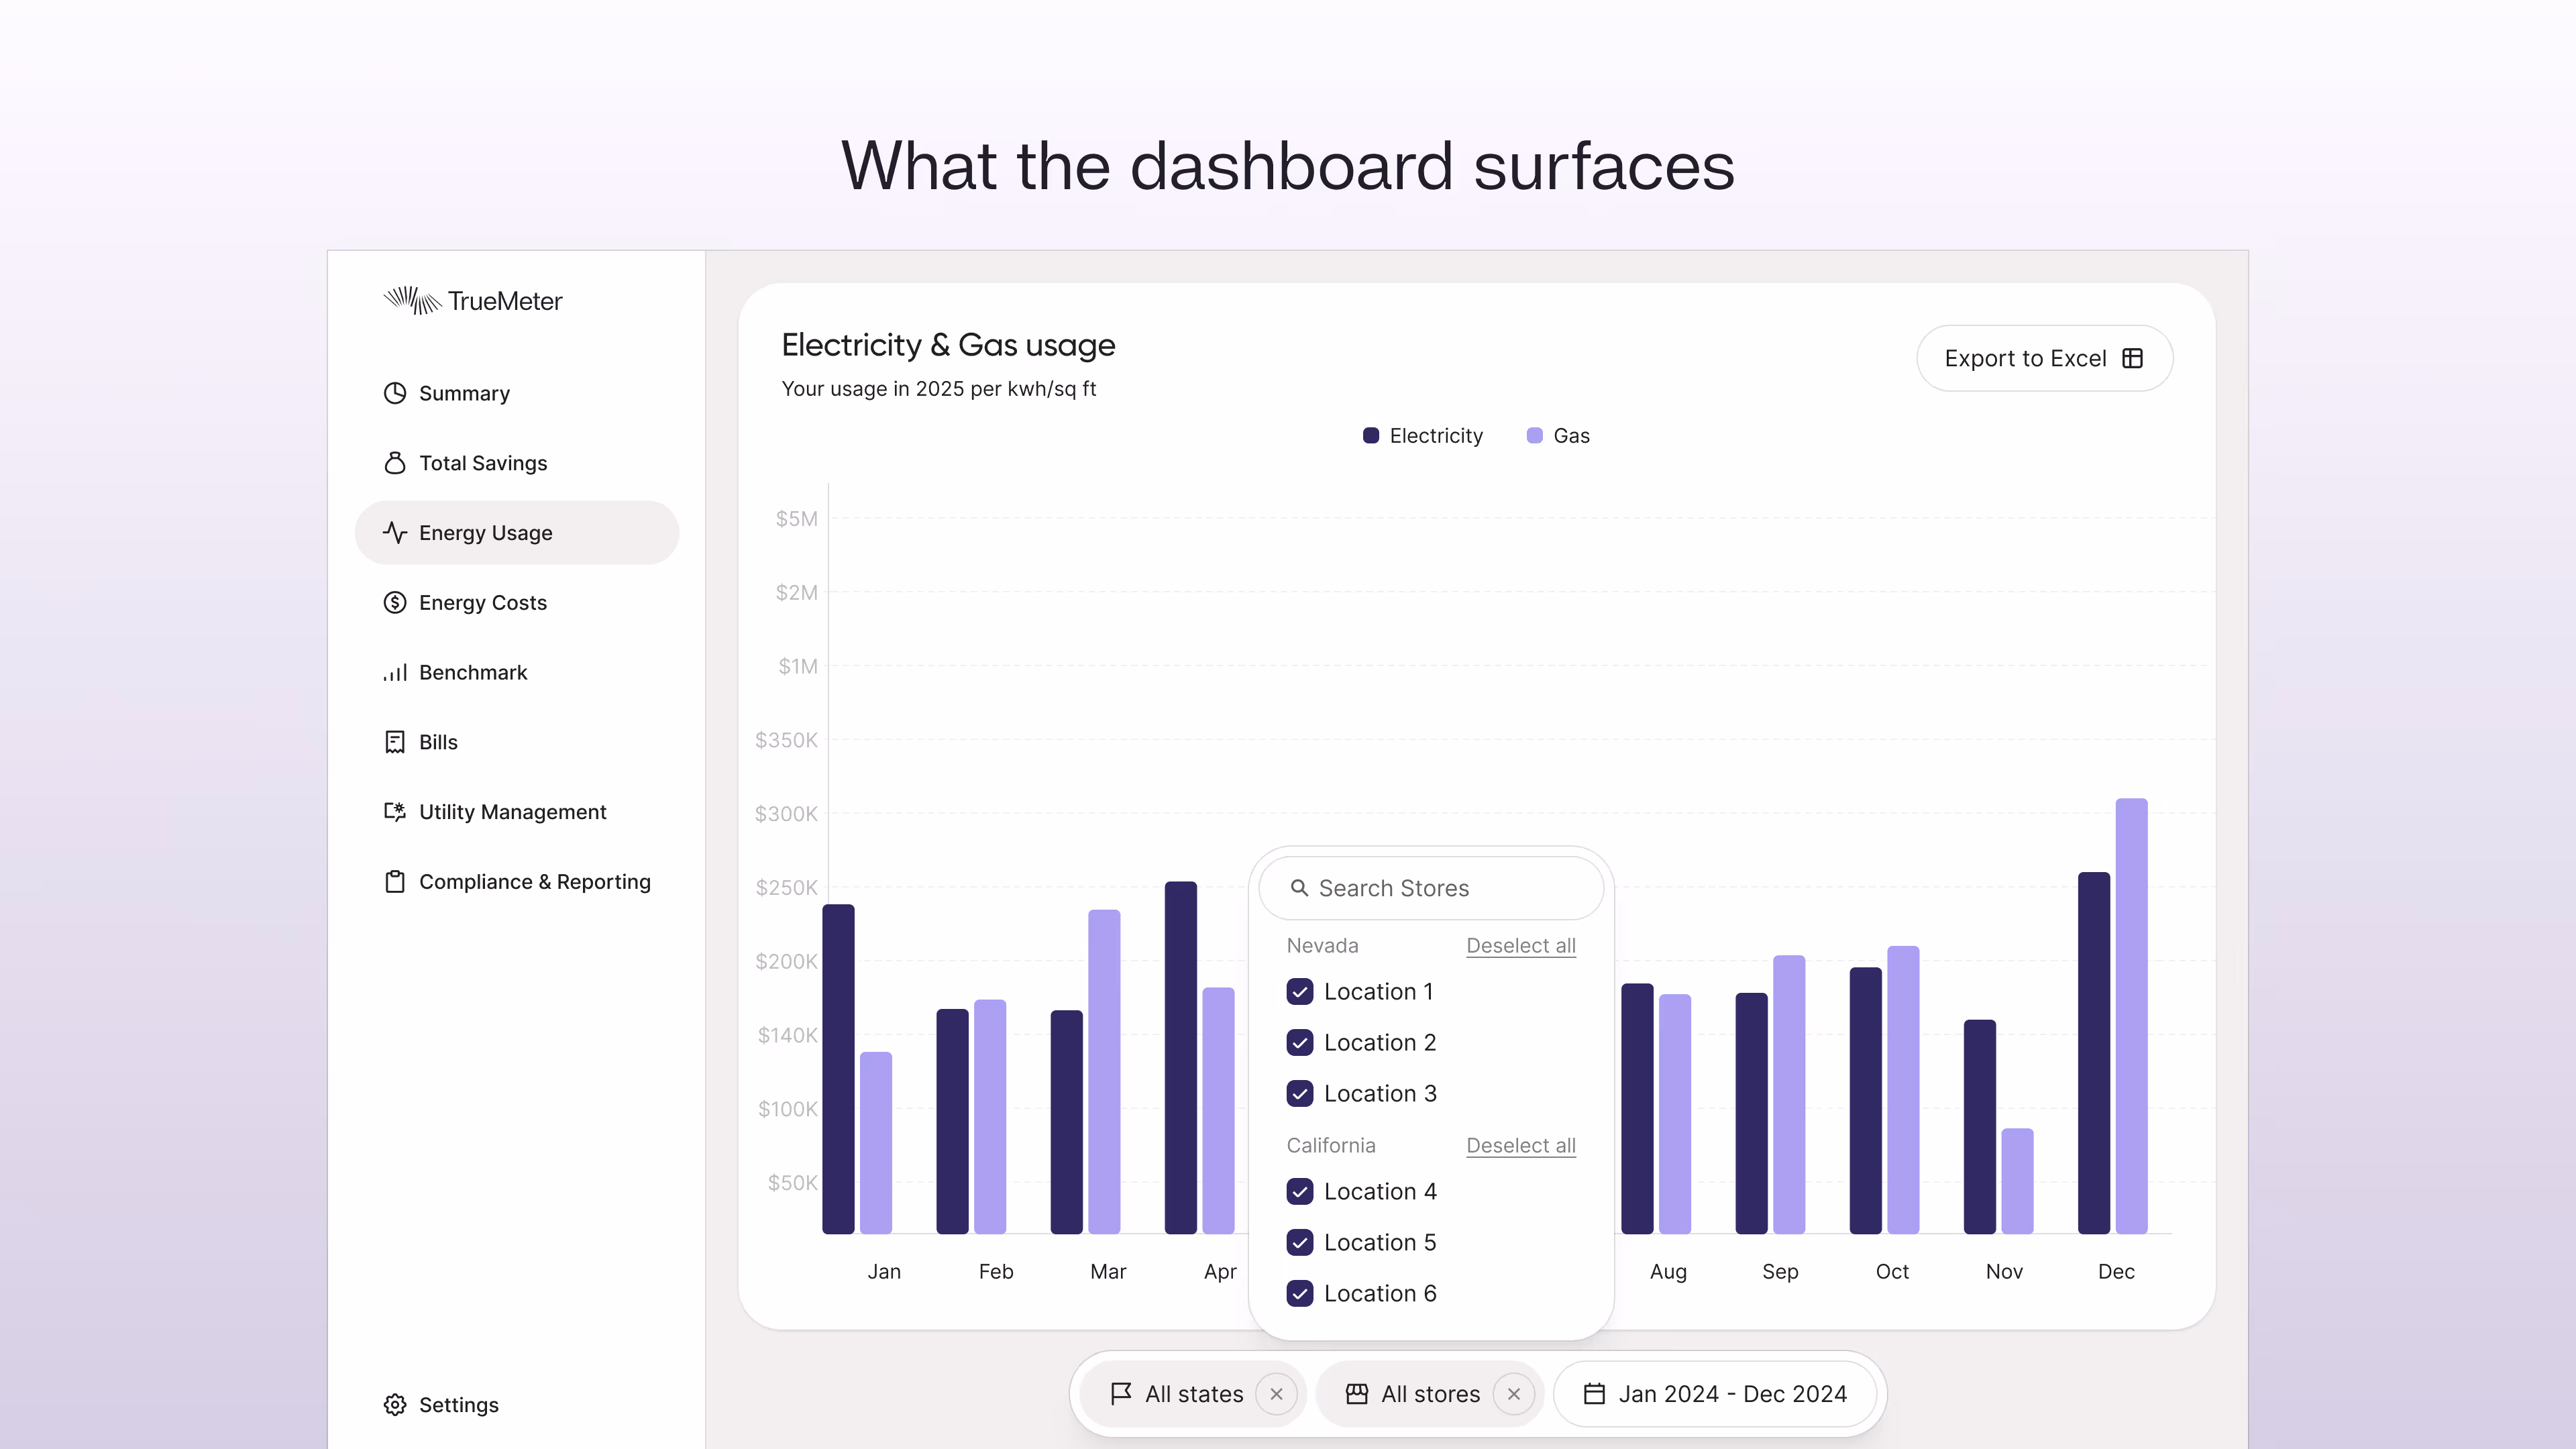Screen dimensions: 2576x1449
Task: Uncheck the Location 1 checkbox
Action: coord(1300,992)
